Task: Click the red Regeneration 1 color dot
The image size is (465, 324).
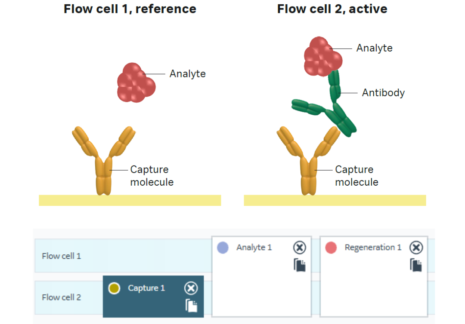Action: point(331,248)
